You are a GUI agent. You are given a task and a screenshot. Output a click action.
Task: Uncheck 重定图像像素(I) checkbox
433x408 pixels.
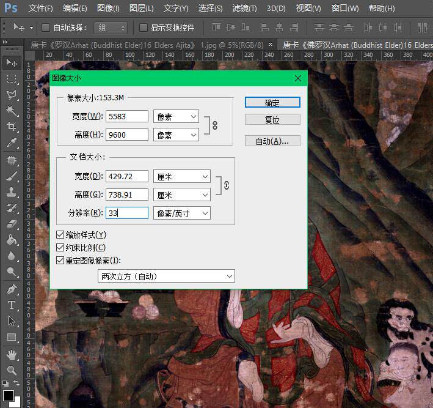tap(60, 261)
